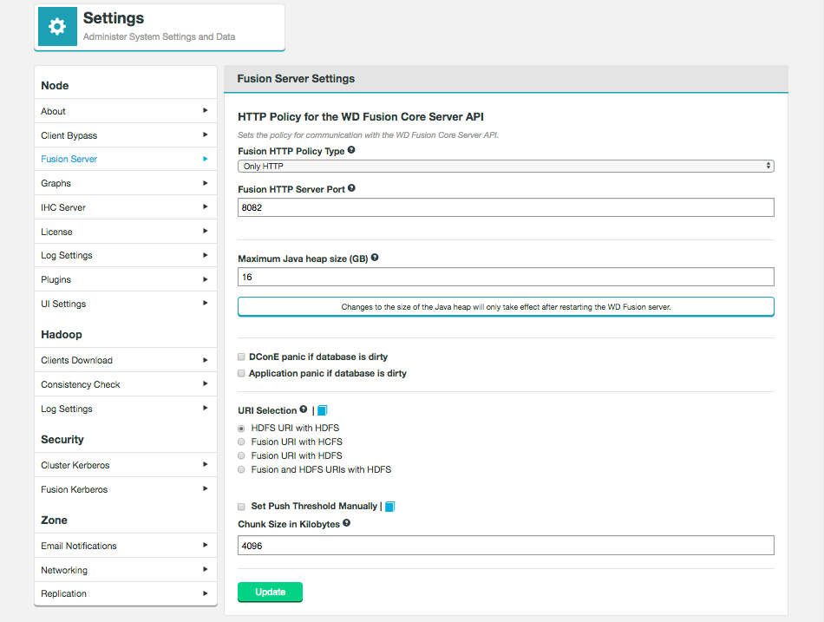Open Log Settings under Node

click(x=126, y=255)
